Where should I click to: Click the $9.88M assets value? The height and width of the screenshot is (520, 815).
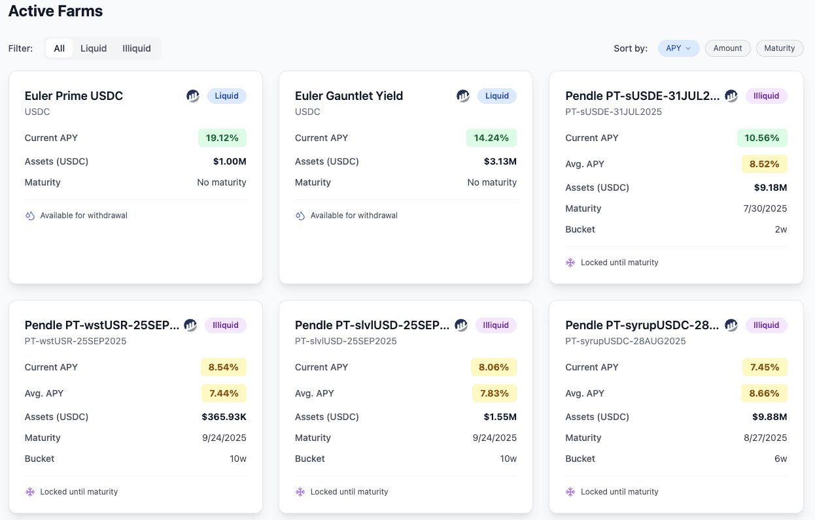769,417
